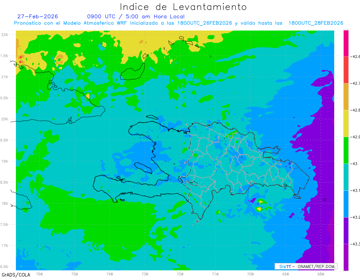Click the legend value '-43.1'
The width and height of the screenshot is (360, 278).
(355, 190)
